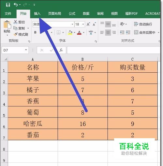This screenshot has width=163, height=166.
Task: Open the font size 18 dropdown
Action: click(83, 24)
